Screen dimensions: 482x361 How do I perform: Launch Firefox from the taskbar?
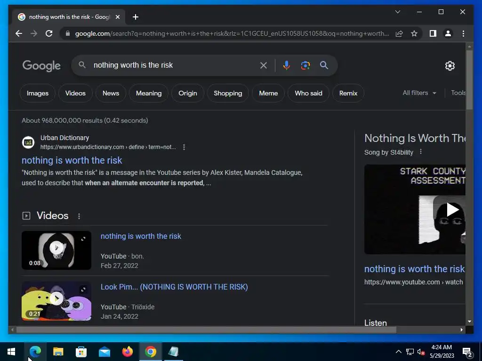point(127,352)
